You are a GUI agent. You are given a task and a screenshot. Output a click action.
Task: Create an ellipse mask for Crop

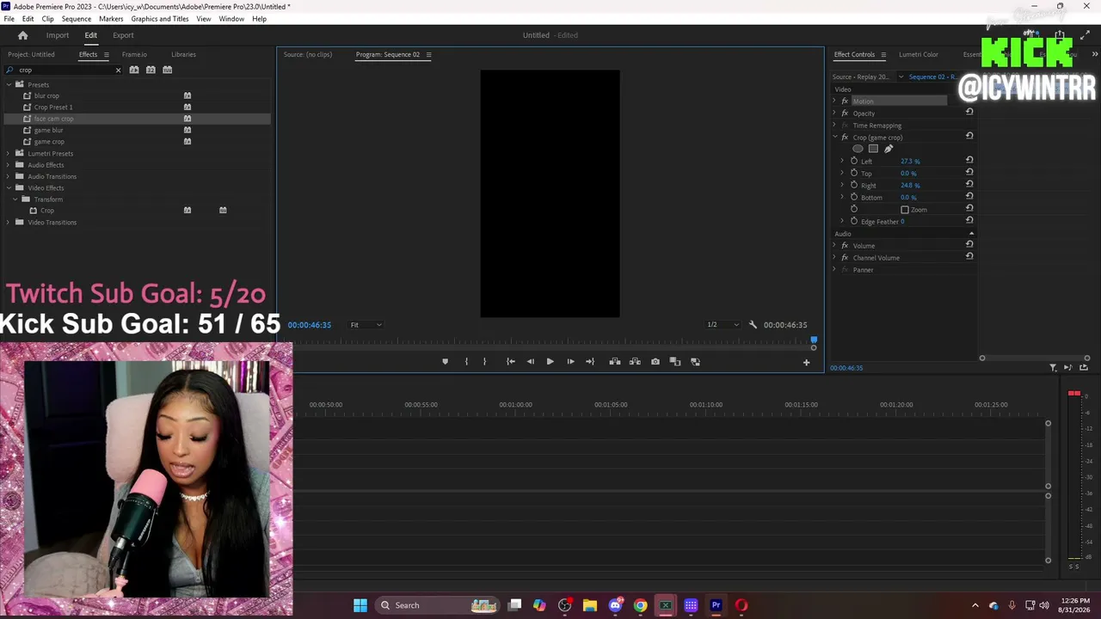coord(858,149)
